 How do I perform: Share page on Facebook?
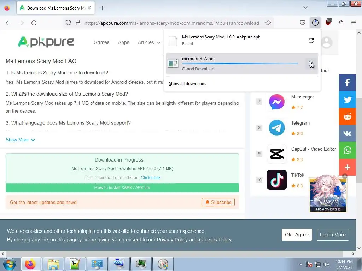point(347,83)
